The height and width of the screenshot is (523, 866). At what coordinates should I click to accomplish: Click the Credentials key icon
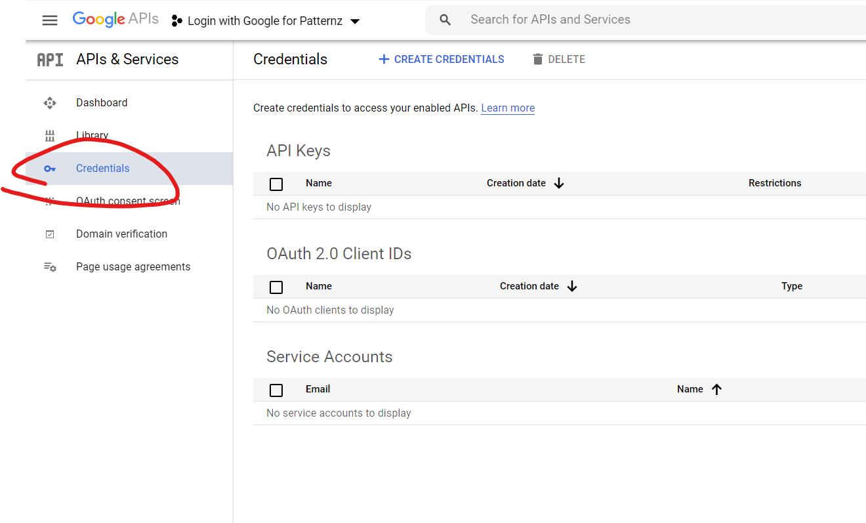[50, 169]
